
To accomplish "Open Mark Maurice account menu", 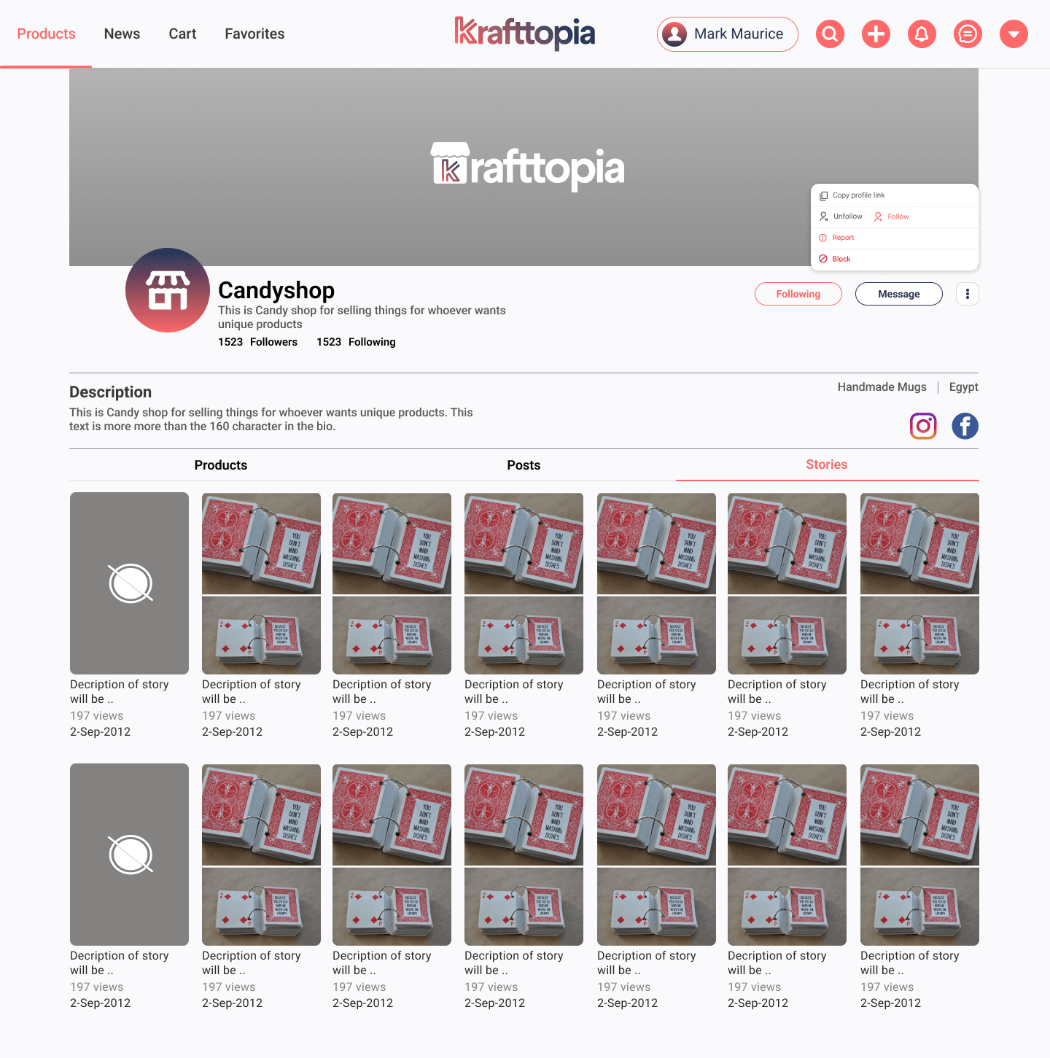I will click(x=728, y=34).
